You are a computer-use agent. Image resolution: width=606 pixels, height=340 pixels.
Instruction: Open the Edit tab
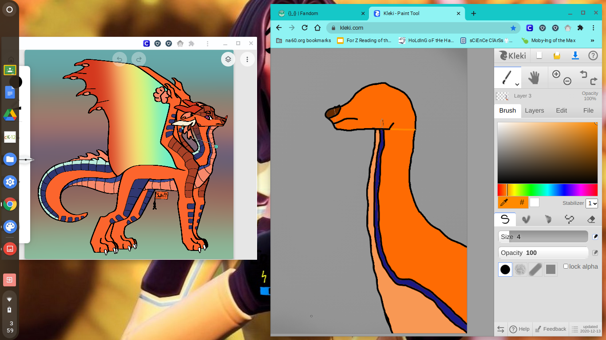coord(562,110)
